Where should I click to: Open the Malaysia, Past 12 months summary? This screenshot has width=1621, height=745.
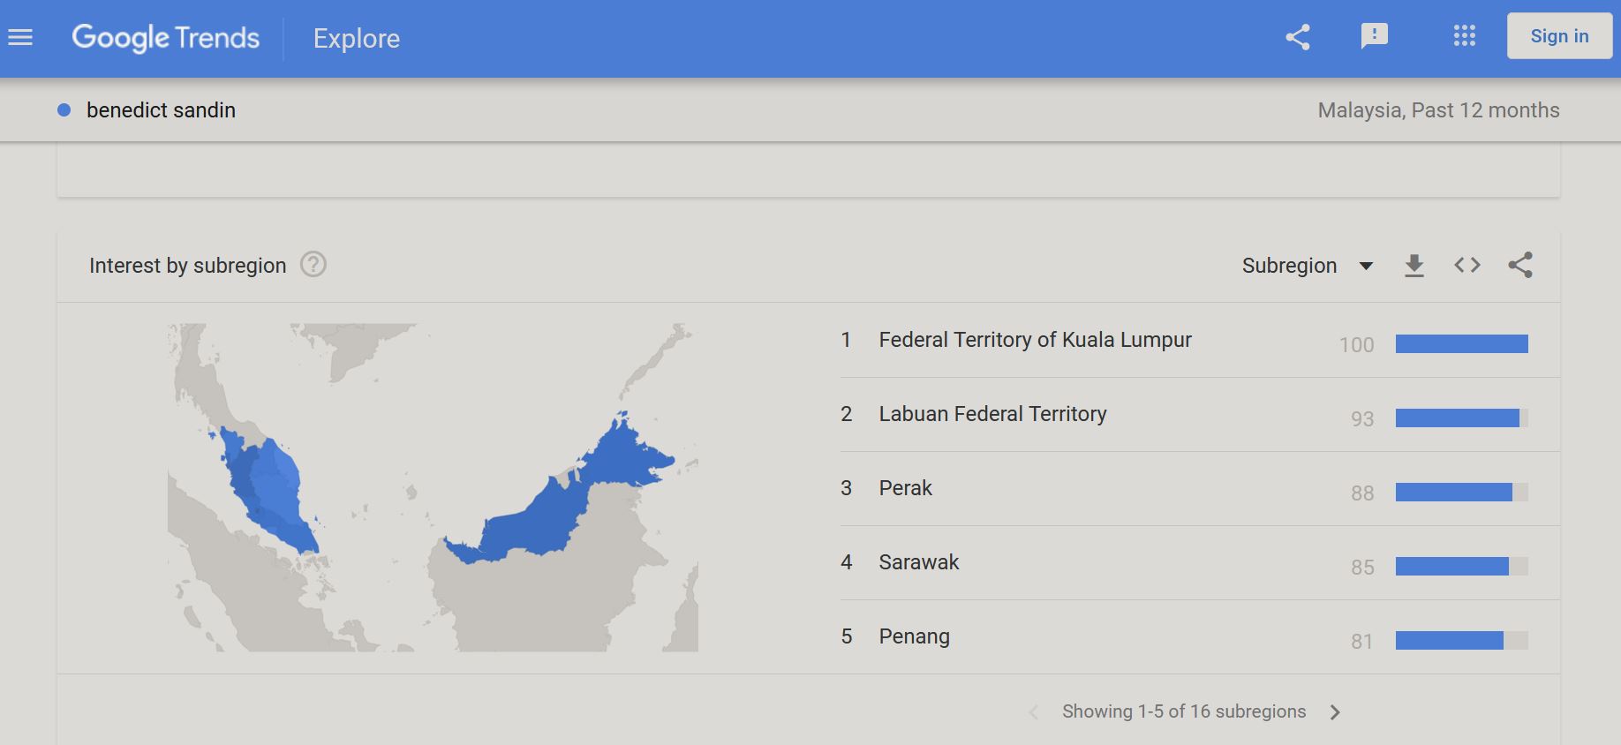coord(1438,110)
